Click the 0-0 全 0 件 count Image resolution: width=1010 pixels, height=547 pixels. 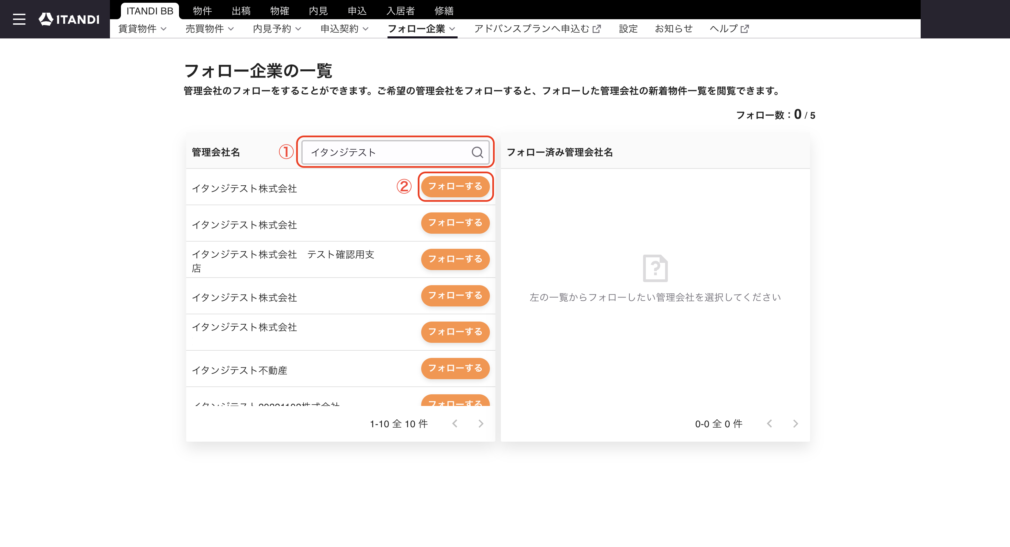point(719,424)
